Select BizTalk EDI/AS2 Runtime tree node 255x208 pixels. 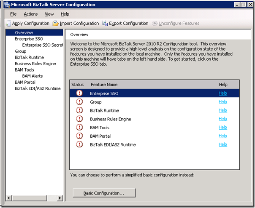click(x=38, y=88)
